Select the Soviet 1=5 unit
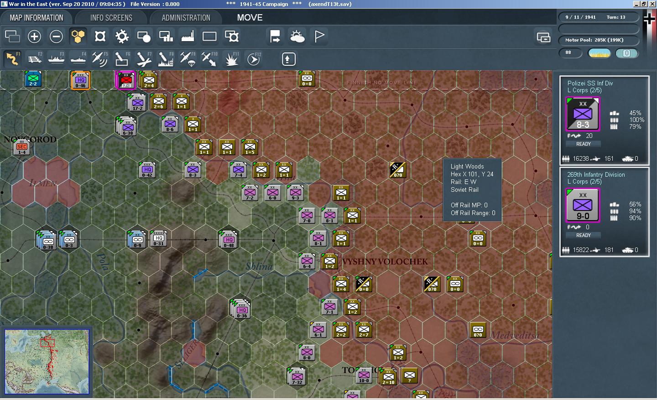Image resolution: width=657 pixels, height=400 pixels. click(x=250, y=147)
